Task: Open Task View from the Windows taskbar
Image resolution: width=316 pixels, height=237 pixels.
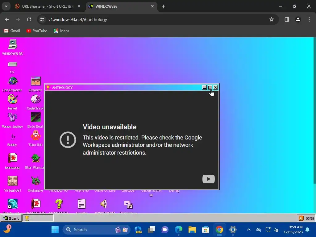Action: tap(152, 230)
